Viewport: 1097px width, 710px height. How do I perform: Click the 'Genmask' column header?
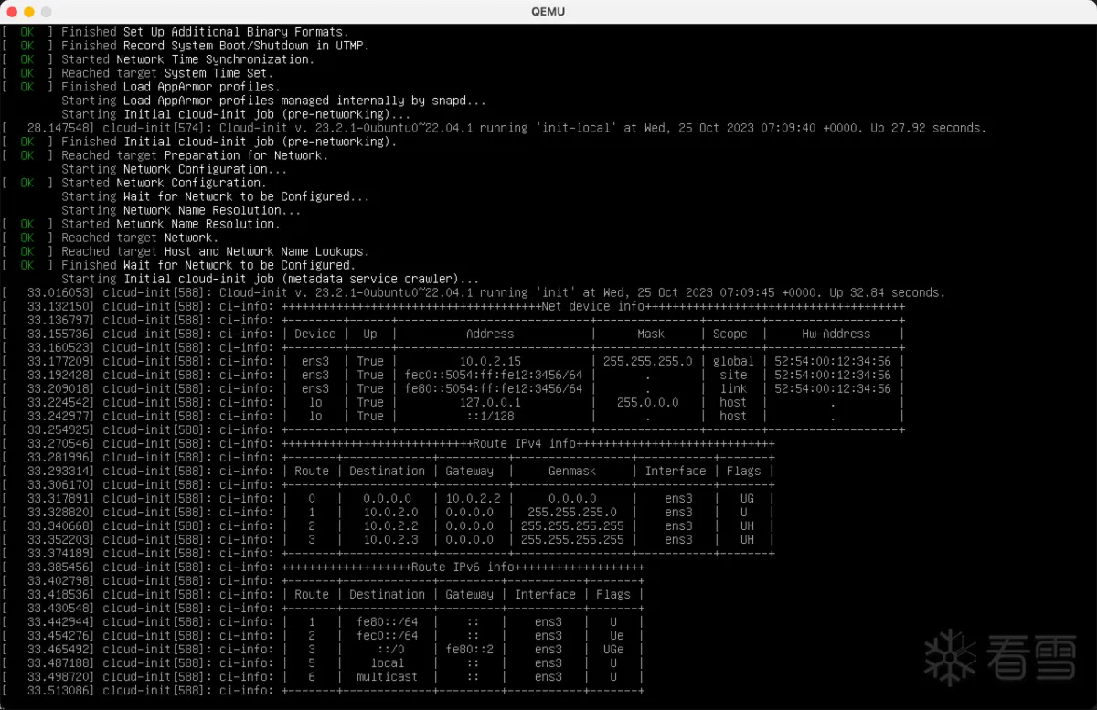(572, 471)
